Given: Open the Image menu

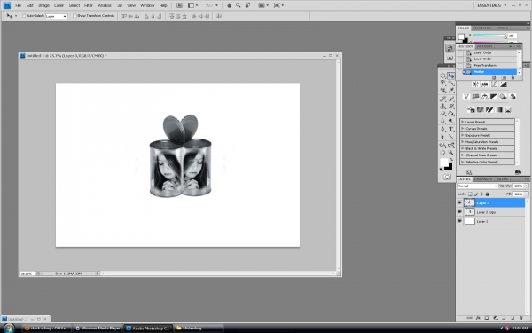Looking at the screenshot, I should tap(43, 5).
